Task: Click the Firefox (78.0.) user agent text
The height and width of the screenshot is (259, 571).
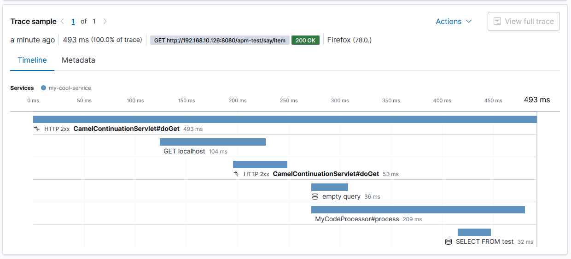Action: tap(350, 40)
